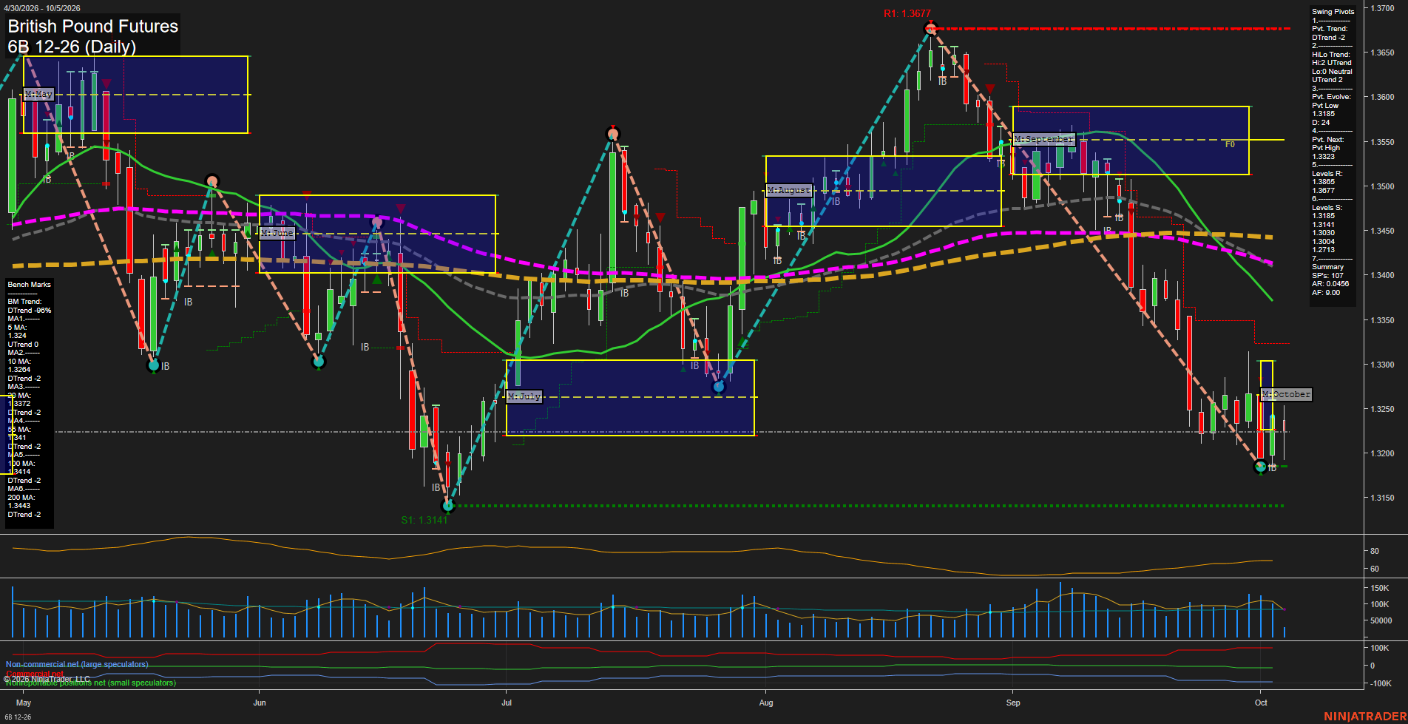Click the Bench Marks panel header

[x=30, y=285]
